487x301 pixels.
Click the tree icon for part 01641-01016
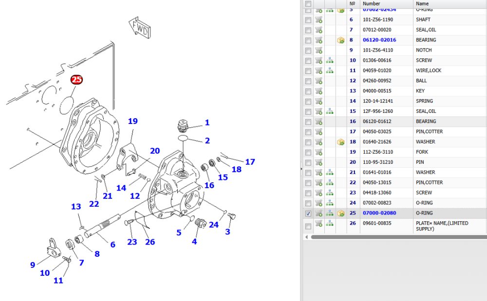click(x=330, y=172)
